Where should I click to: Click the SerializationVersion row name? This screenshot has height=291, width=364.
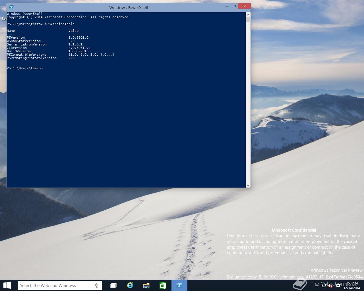click(27, 44)
